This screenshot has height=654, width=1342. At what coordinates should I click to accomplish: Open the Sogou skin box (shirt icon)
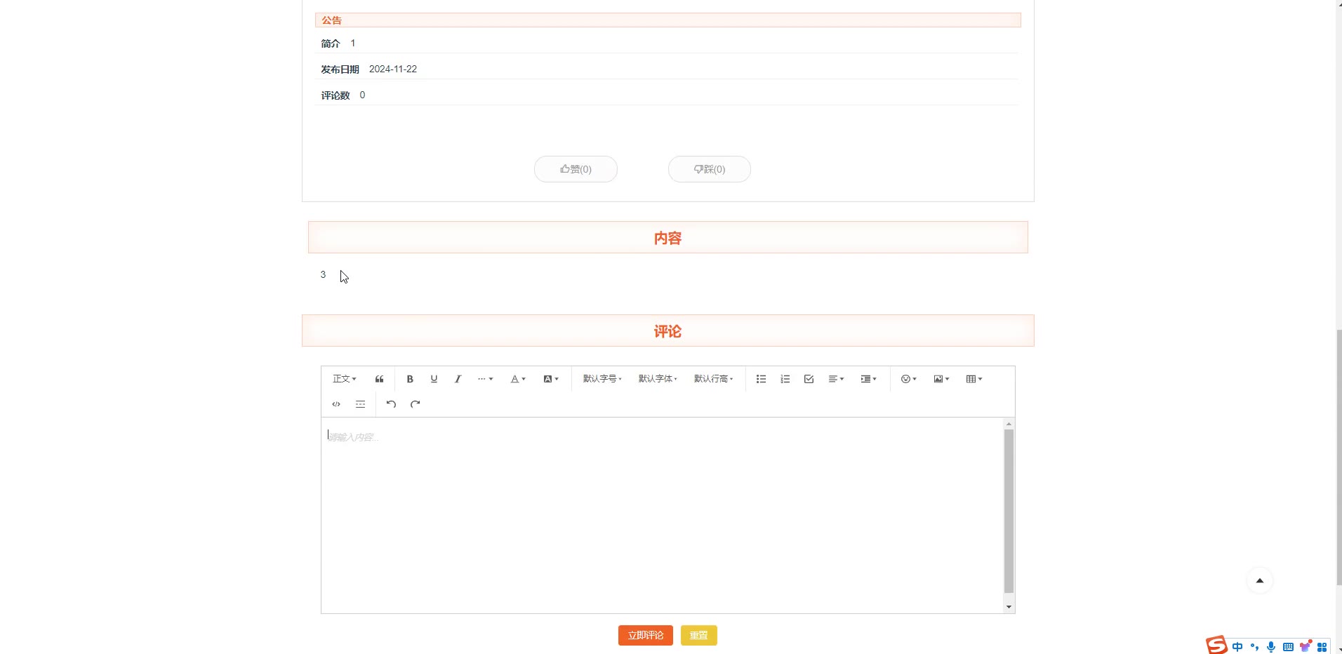tap(1306, 647)
